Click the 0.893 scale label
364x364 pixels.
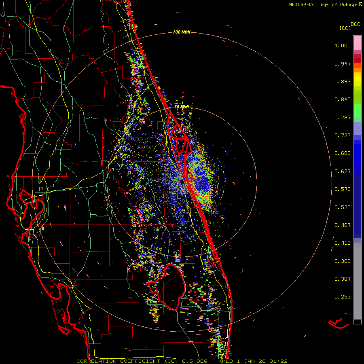coord(343,81)
